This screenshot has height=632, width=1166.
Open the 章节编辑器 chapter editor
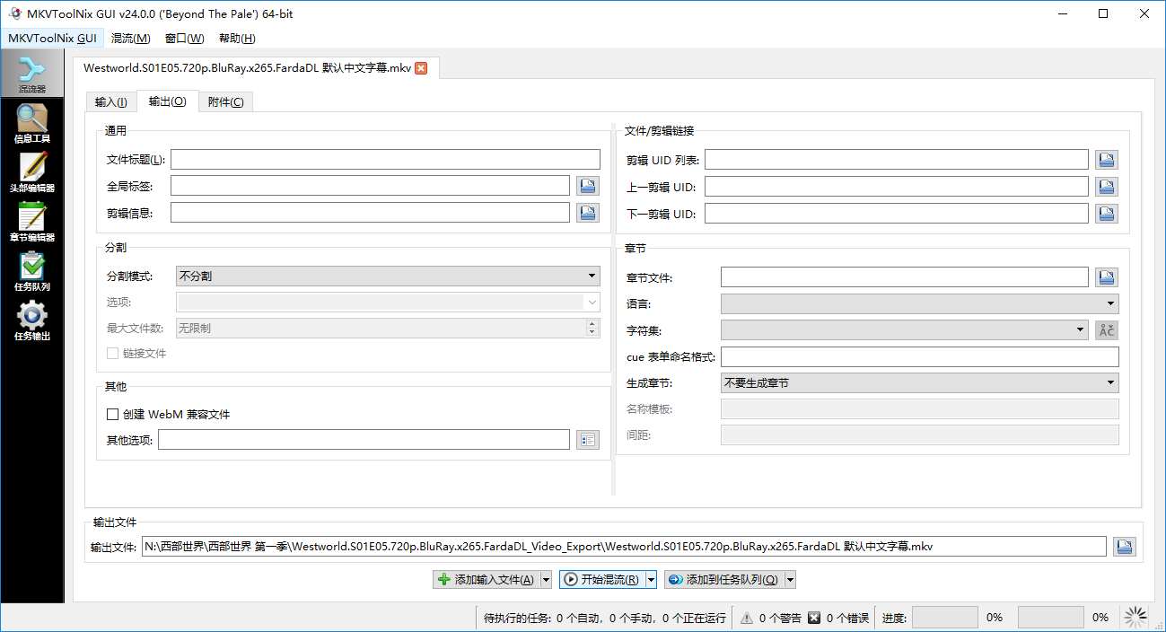tap(32, 222)
